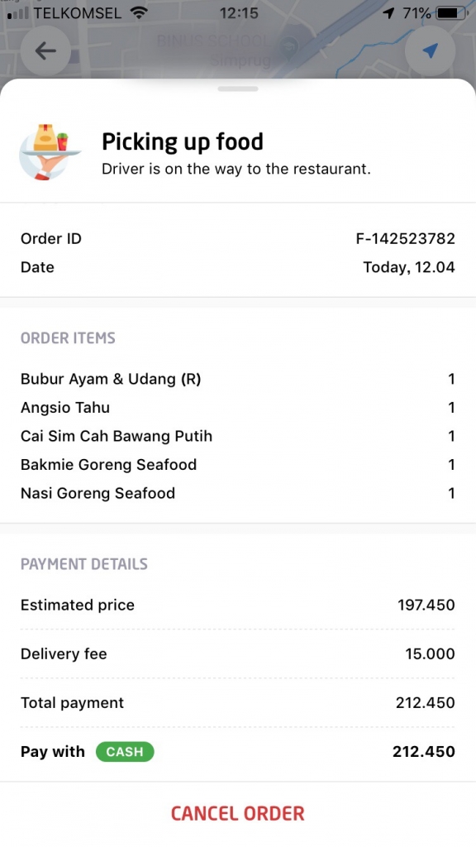Image resolution: width=476 pixels, height=847 pixels.
Task: Tap the Bubur Ayam & Udang (R) item
Action: tap(238, 379)
